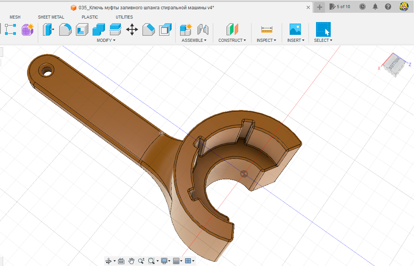Screen dimensions: 414x266
Task: Click the 5 of 10 documents indicator
Action: (340, 7)
